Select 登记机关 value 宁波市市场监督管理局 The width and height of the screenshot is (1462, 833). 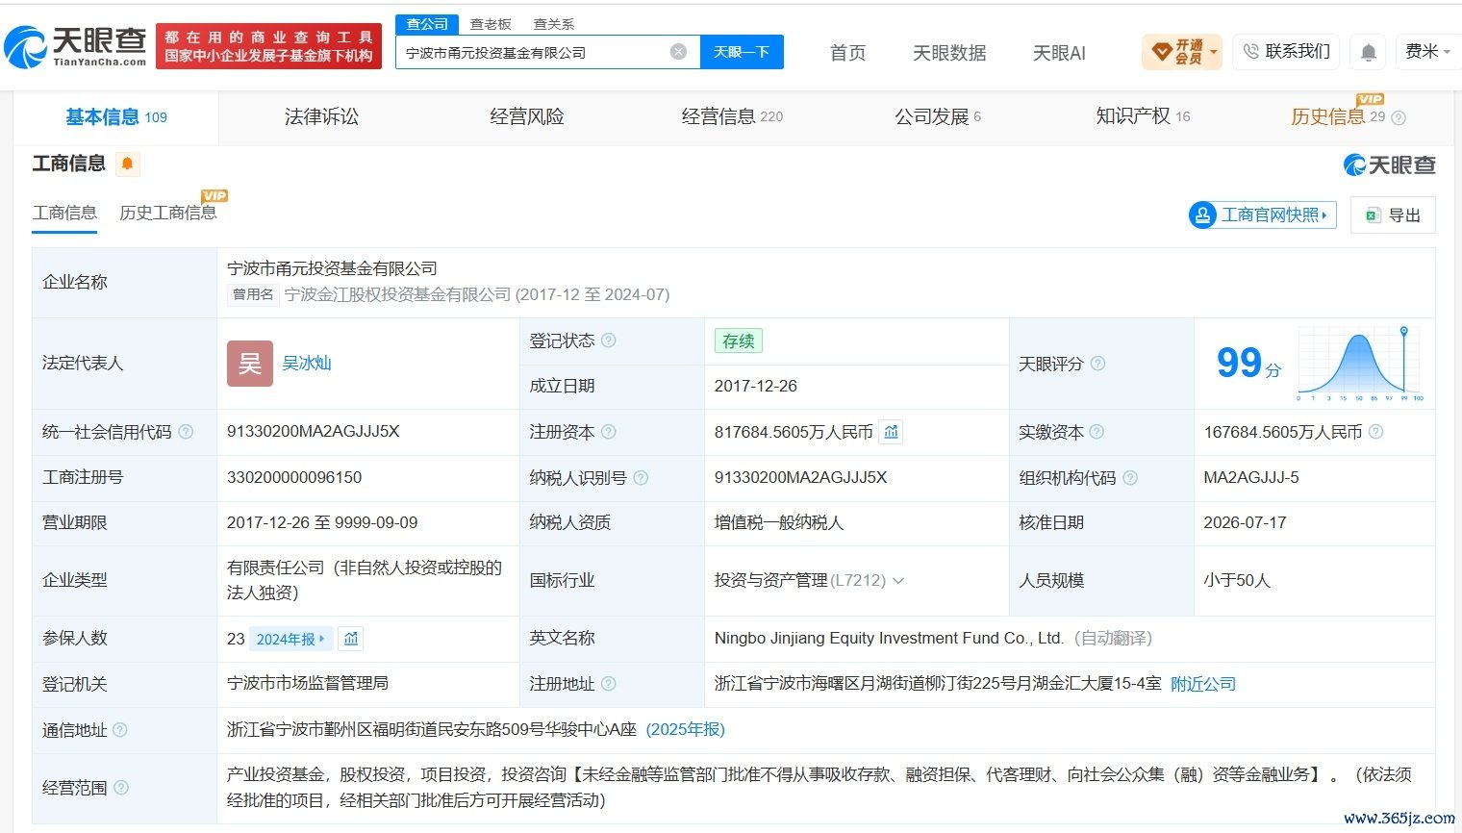308,684
